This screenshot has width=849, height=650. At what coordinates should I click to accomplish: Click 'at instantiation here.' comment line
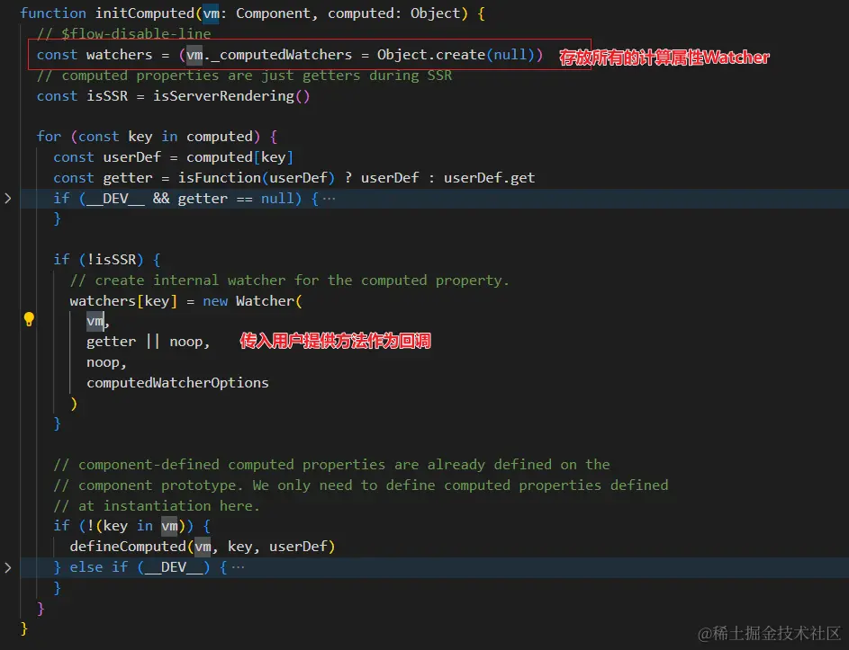(157, 505)
